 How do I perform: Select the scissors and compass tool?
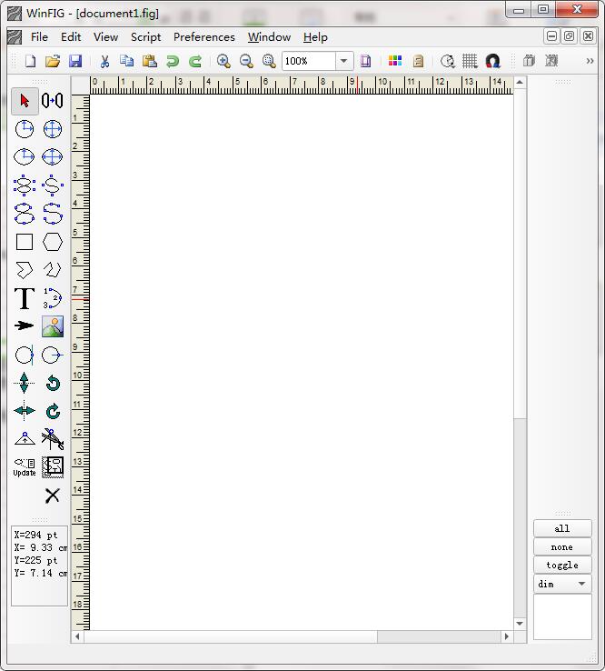pos(52,439)
